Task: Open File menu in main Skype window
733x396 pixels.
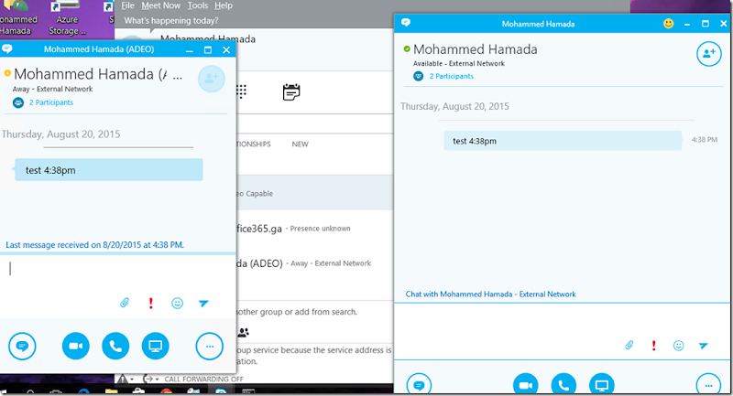Action: click(x=127, y=5)
